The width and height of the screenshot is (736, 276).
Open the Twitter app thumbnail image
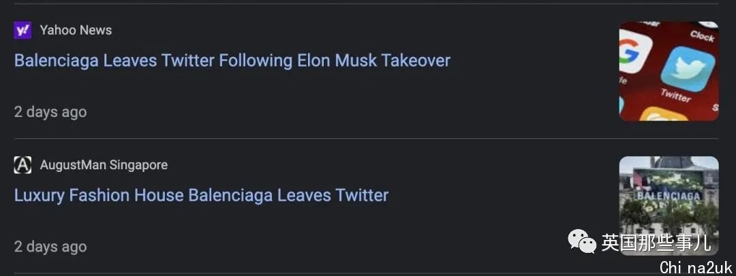tap(669, 71)
